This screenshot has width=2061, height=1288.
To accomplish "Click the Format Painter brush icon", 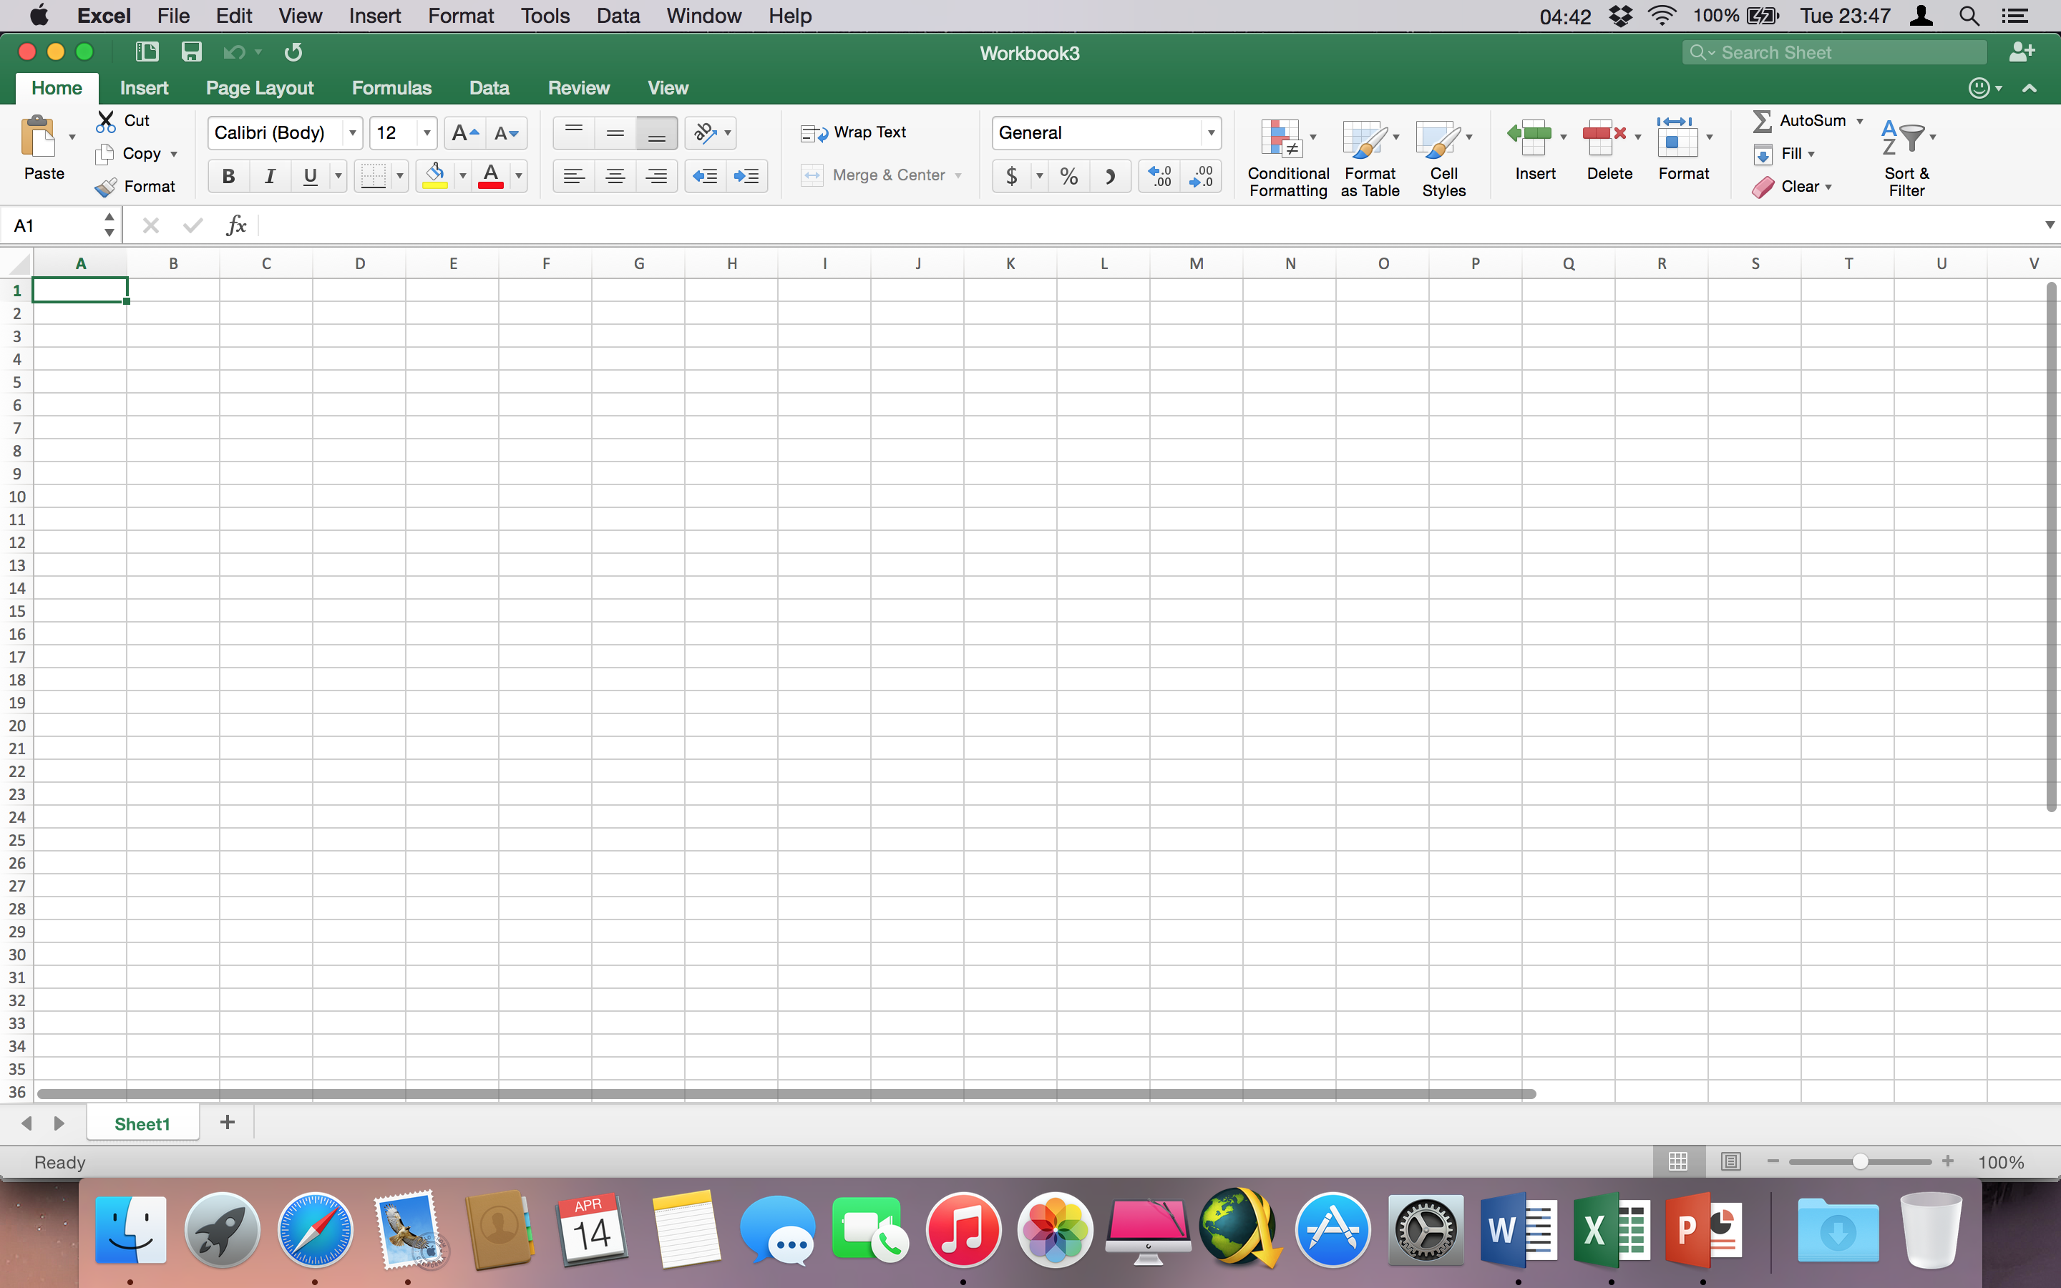I will pyautogui.click(x=106, y=187).
